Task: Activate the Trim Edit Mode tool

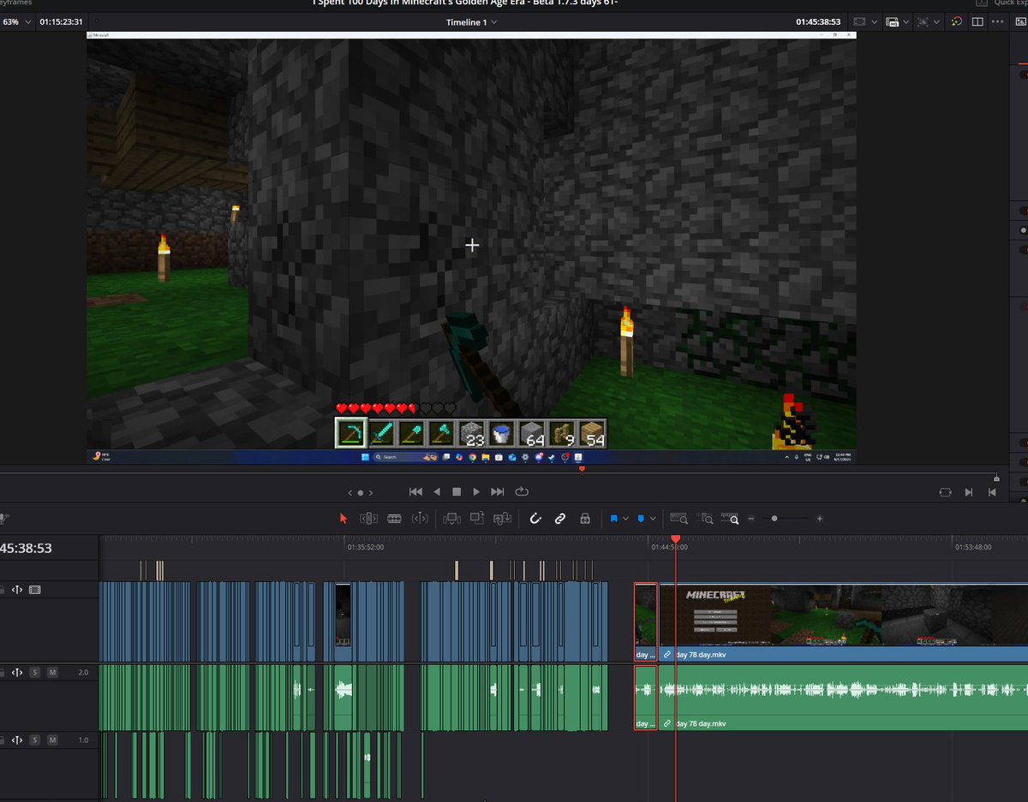Action: [369, 519]
